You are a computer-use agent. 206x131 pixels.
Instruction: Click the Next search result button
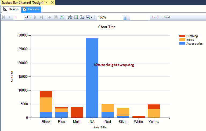click(x=167, y=17)
